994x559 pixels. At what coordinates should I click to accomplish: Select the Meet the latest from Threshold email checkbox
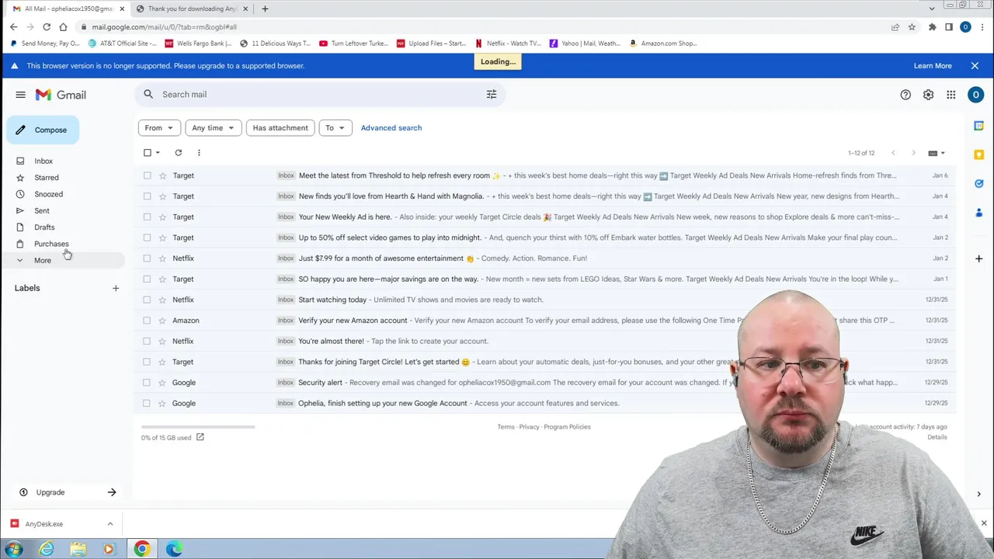pos(148,175)
